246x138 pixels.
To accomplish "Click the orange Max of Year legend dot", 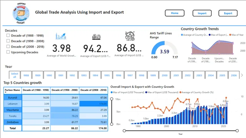I will 230,35.
